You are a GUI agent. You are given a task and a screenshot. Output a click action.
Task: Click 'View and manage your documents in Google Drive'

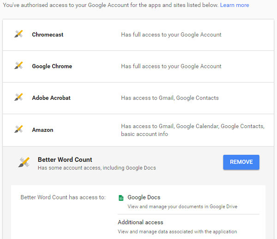(x=182, y=207)
